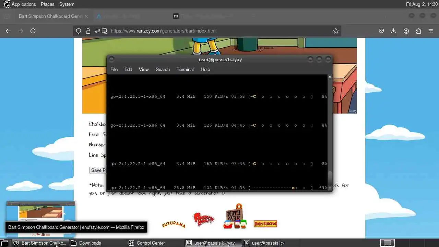Click the padlock site security icon

point(88,31)
